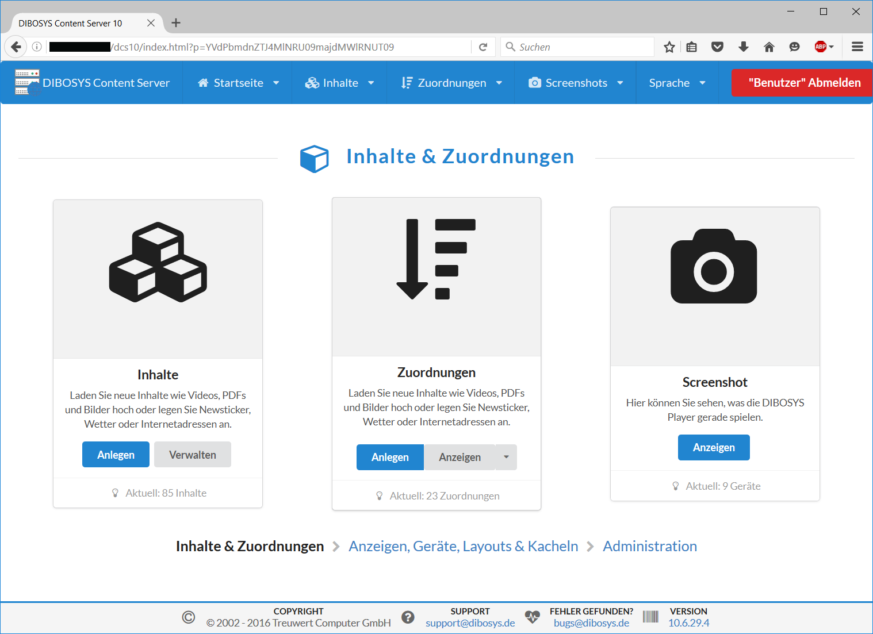The height and width of the screenshot is (634, 873).
Task: Save page to Pocket icon
Action: coord(717,47)
